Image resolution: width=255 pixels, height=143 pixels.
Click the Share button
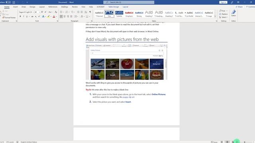[x=239, y=7]
